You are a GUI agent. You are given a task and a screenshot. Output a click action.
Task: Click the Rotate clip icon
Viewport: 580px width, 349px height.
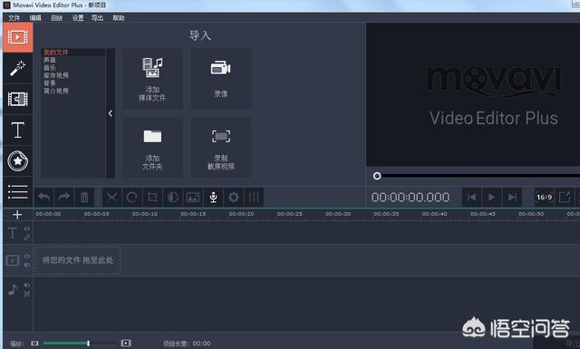point(131,198)
